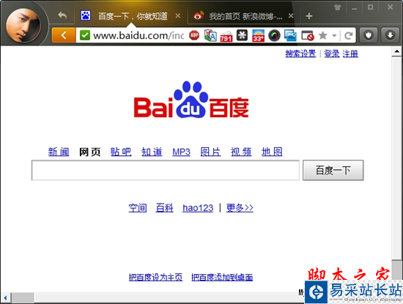This screenshot has width=403, height=304.
Task: Open a new tab with the plus button
Action: point(309,16)
